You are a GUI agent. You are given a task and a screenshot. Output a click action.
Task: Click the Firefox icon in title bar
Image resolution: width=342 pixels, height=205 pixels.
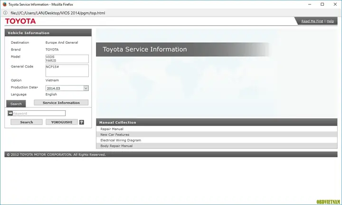pyautogui.click(x=5, y=4)
